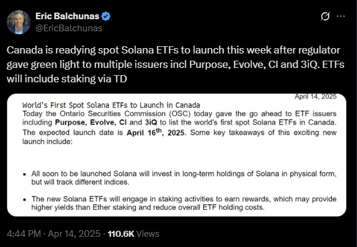
Task: Click bold Purpose, Evolve, CI issuer names
Action: coord(91,123)
